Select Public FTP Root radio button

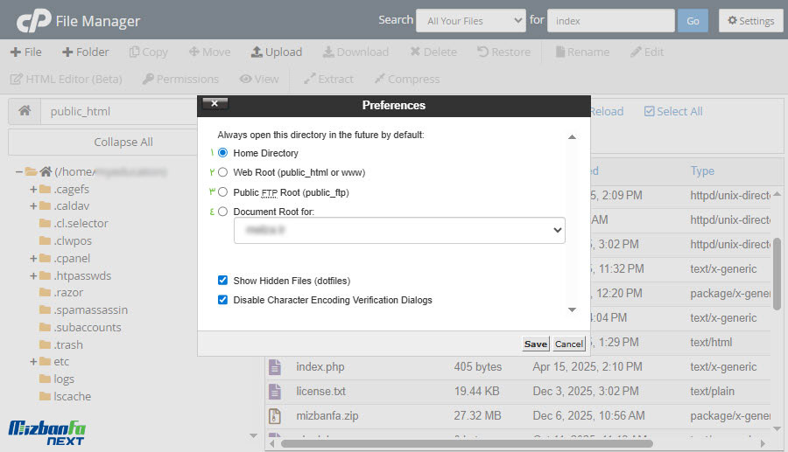click(x=222, y=192)
